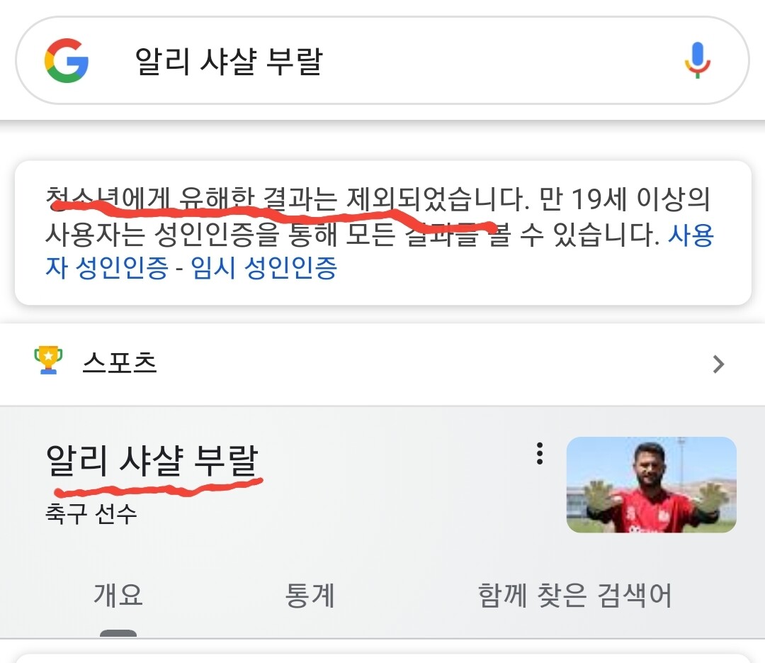Open the 함께 찾은 검색어 tab
Viewport: 765px width, 663px height.
(574, 596)
